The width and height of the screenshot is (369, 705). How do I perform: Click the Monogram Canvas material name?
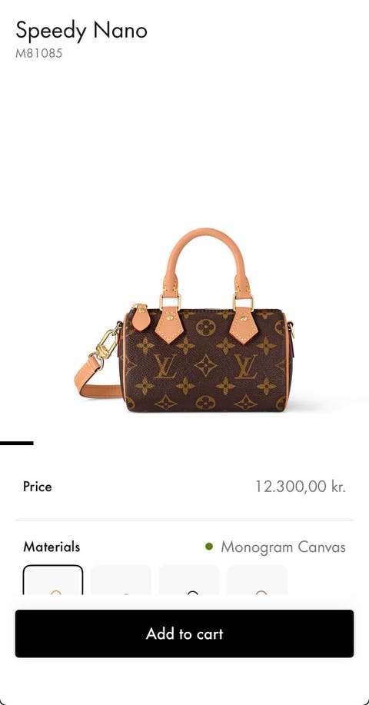coord(283,547)
